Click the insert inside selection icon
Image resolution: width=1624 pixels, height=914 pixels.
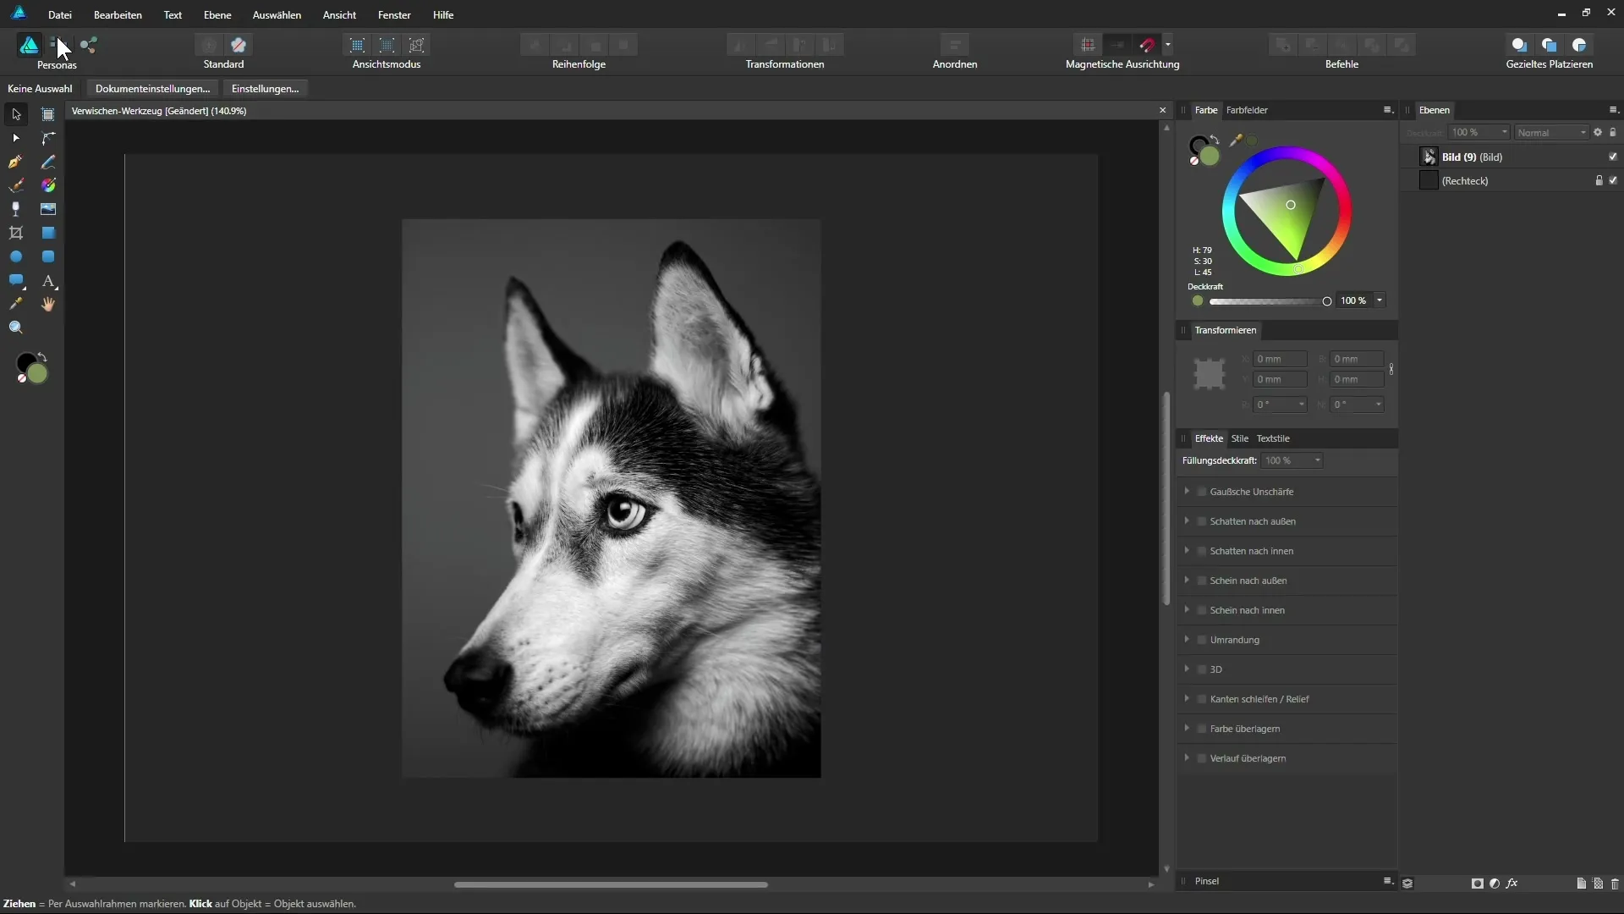[1579, 45]
